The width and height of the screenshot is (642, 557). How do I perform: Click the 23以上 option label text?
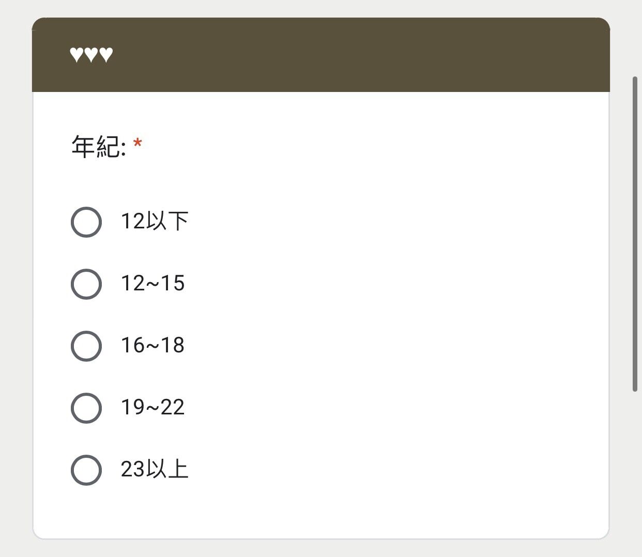[155, 469]
